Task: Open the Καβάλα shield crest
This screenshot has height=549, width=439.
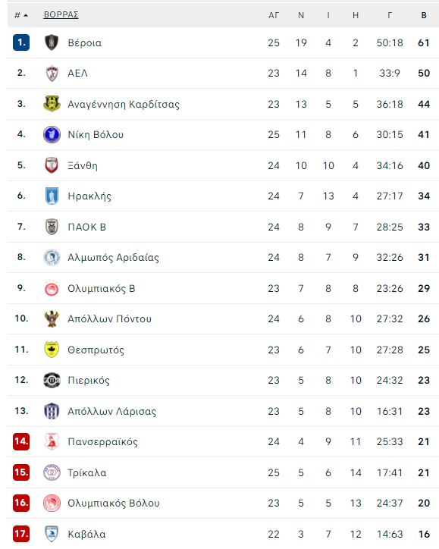Action: [x=52, y=534]
